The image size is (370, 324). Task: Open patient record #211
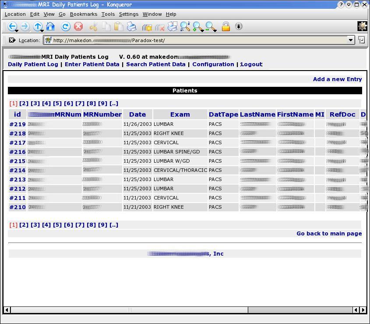point(18,198)
